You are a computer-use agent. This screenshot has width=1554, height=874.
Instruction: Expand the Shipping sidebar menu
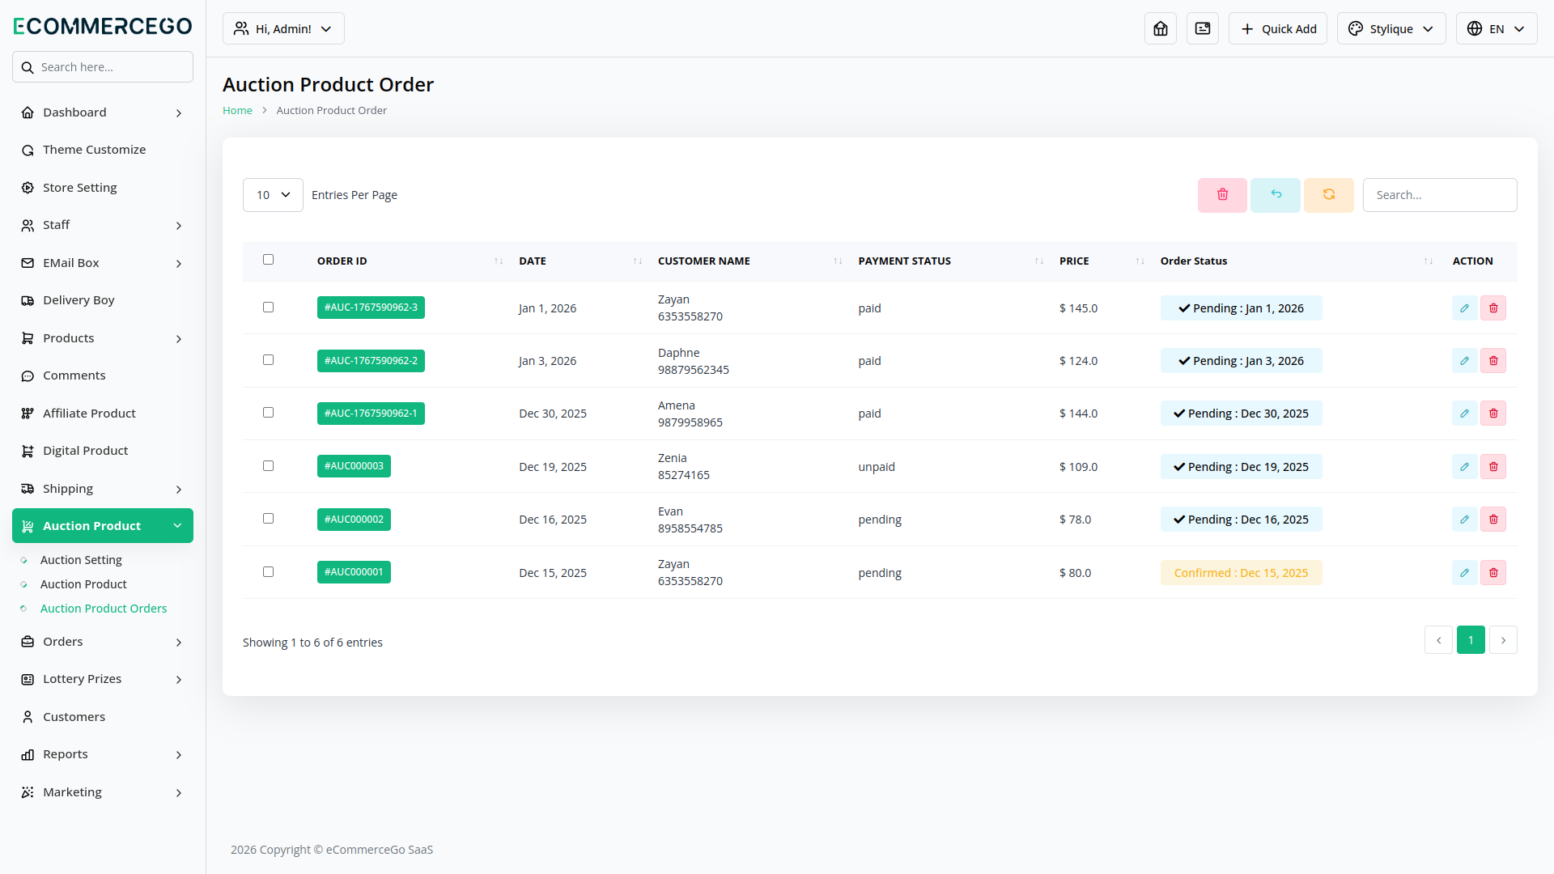point(103,489)
